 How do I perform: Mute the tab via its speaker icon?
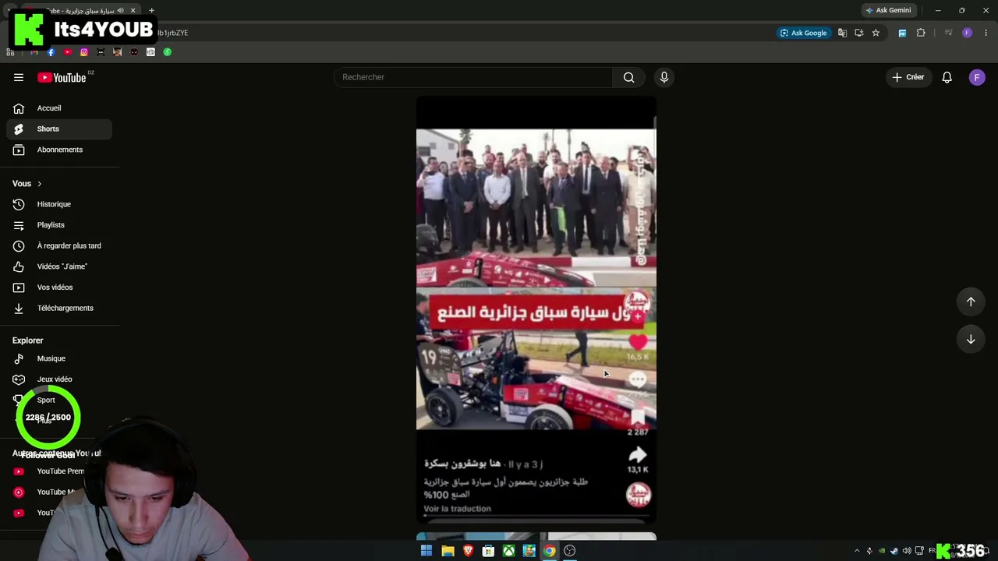point(120,11)
